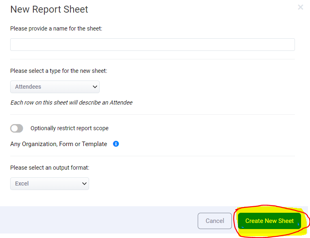The width and height of the screenshot is (310, 238).
Task: Click the word 'Attendees' inside type selector
Action: coord(28,87)
